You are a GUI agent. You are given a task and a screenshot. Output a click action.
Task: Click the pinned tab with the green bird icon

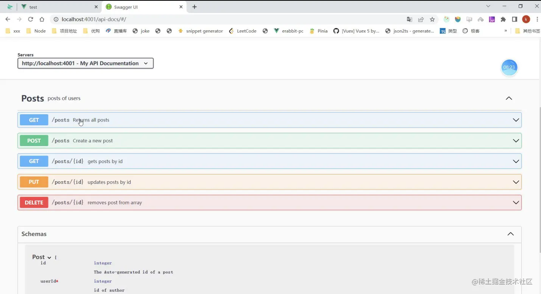[x=10, y=7]
